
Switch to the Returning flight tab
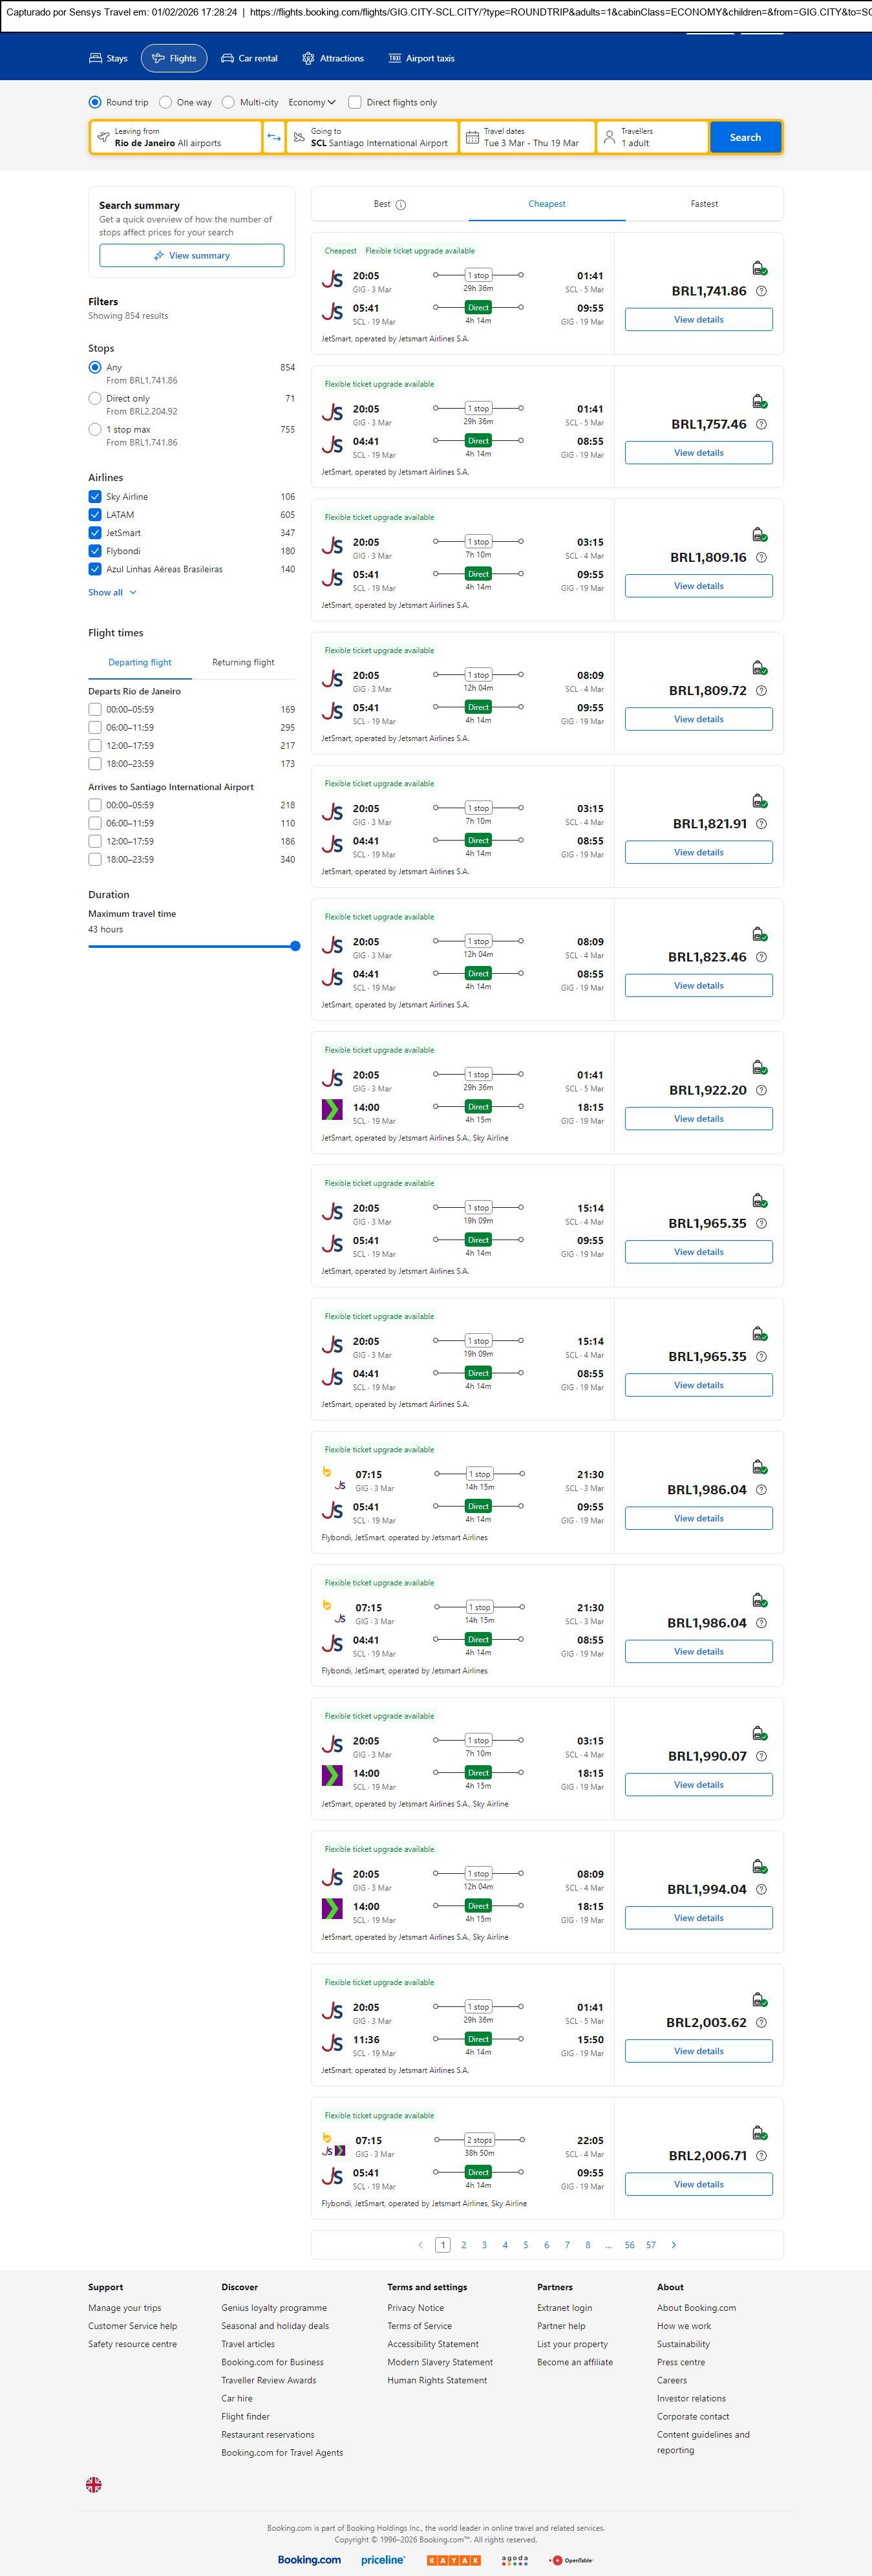243,662
